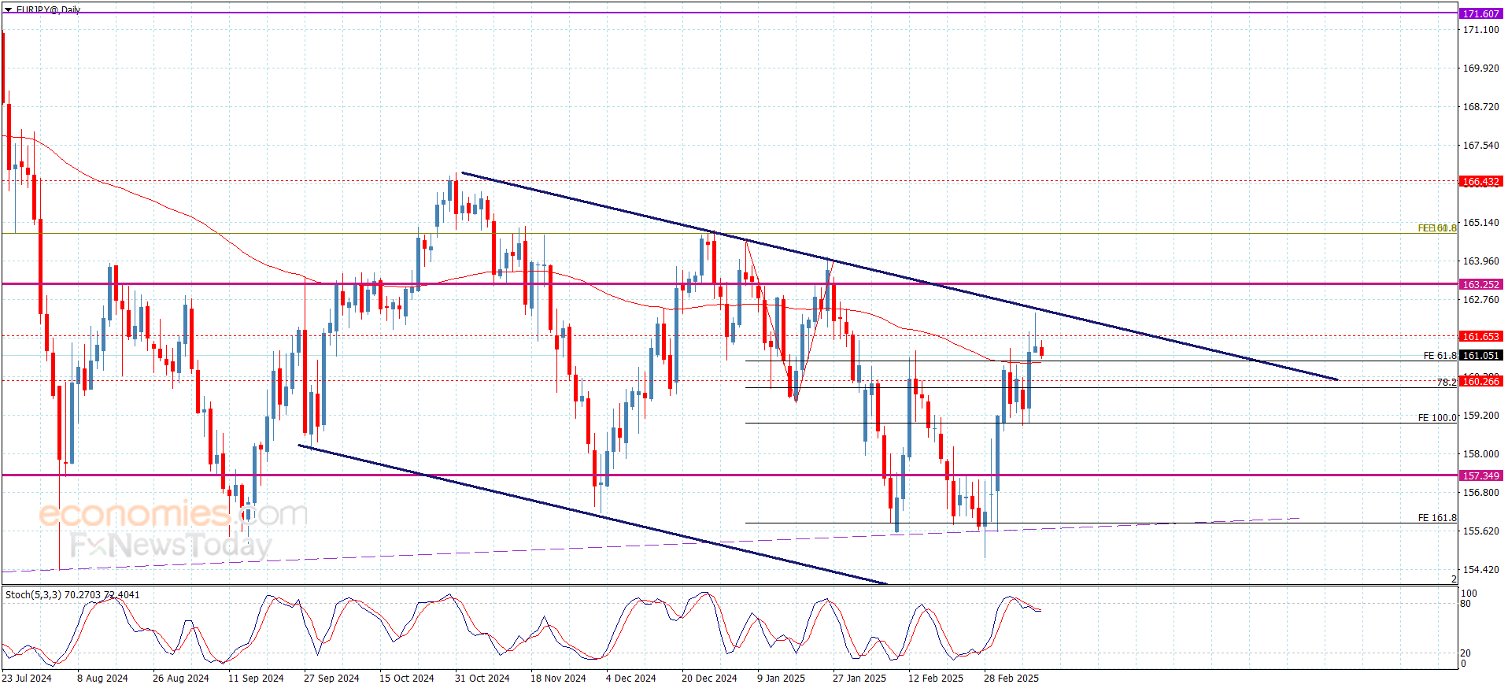Click the 163.960 price axis value
1508x688 pixels.
(1480, 261)
